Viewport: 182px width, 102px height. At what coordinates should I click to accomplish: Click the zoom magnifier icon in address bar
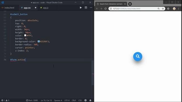[159, 8]
